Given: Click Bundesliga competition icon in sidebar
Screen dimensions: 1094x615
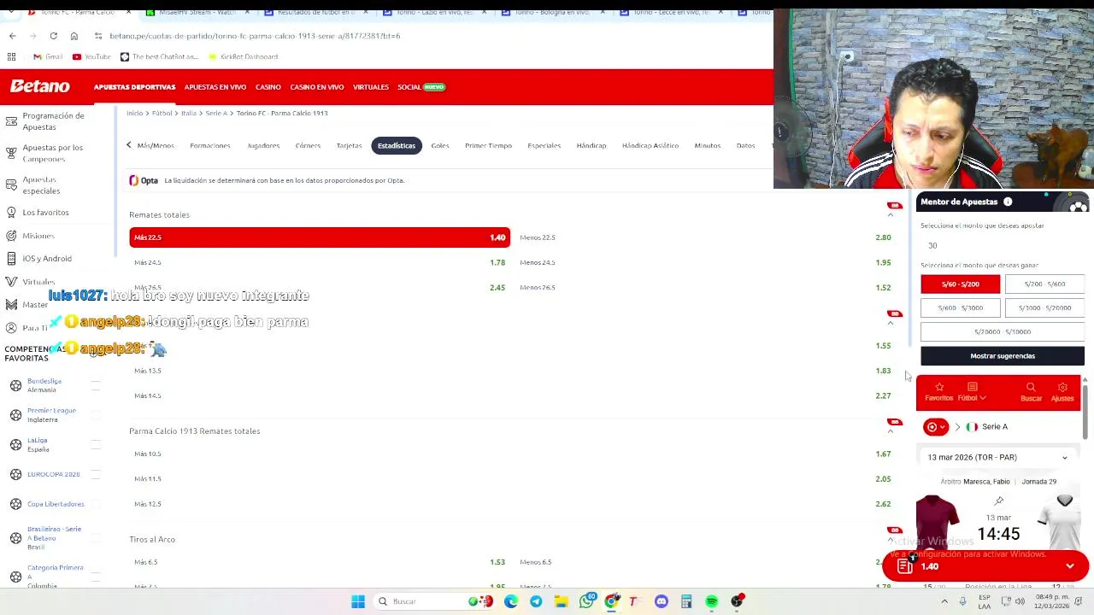Looking at the screenshot, I should tap(15, 385).
